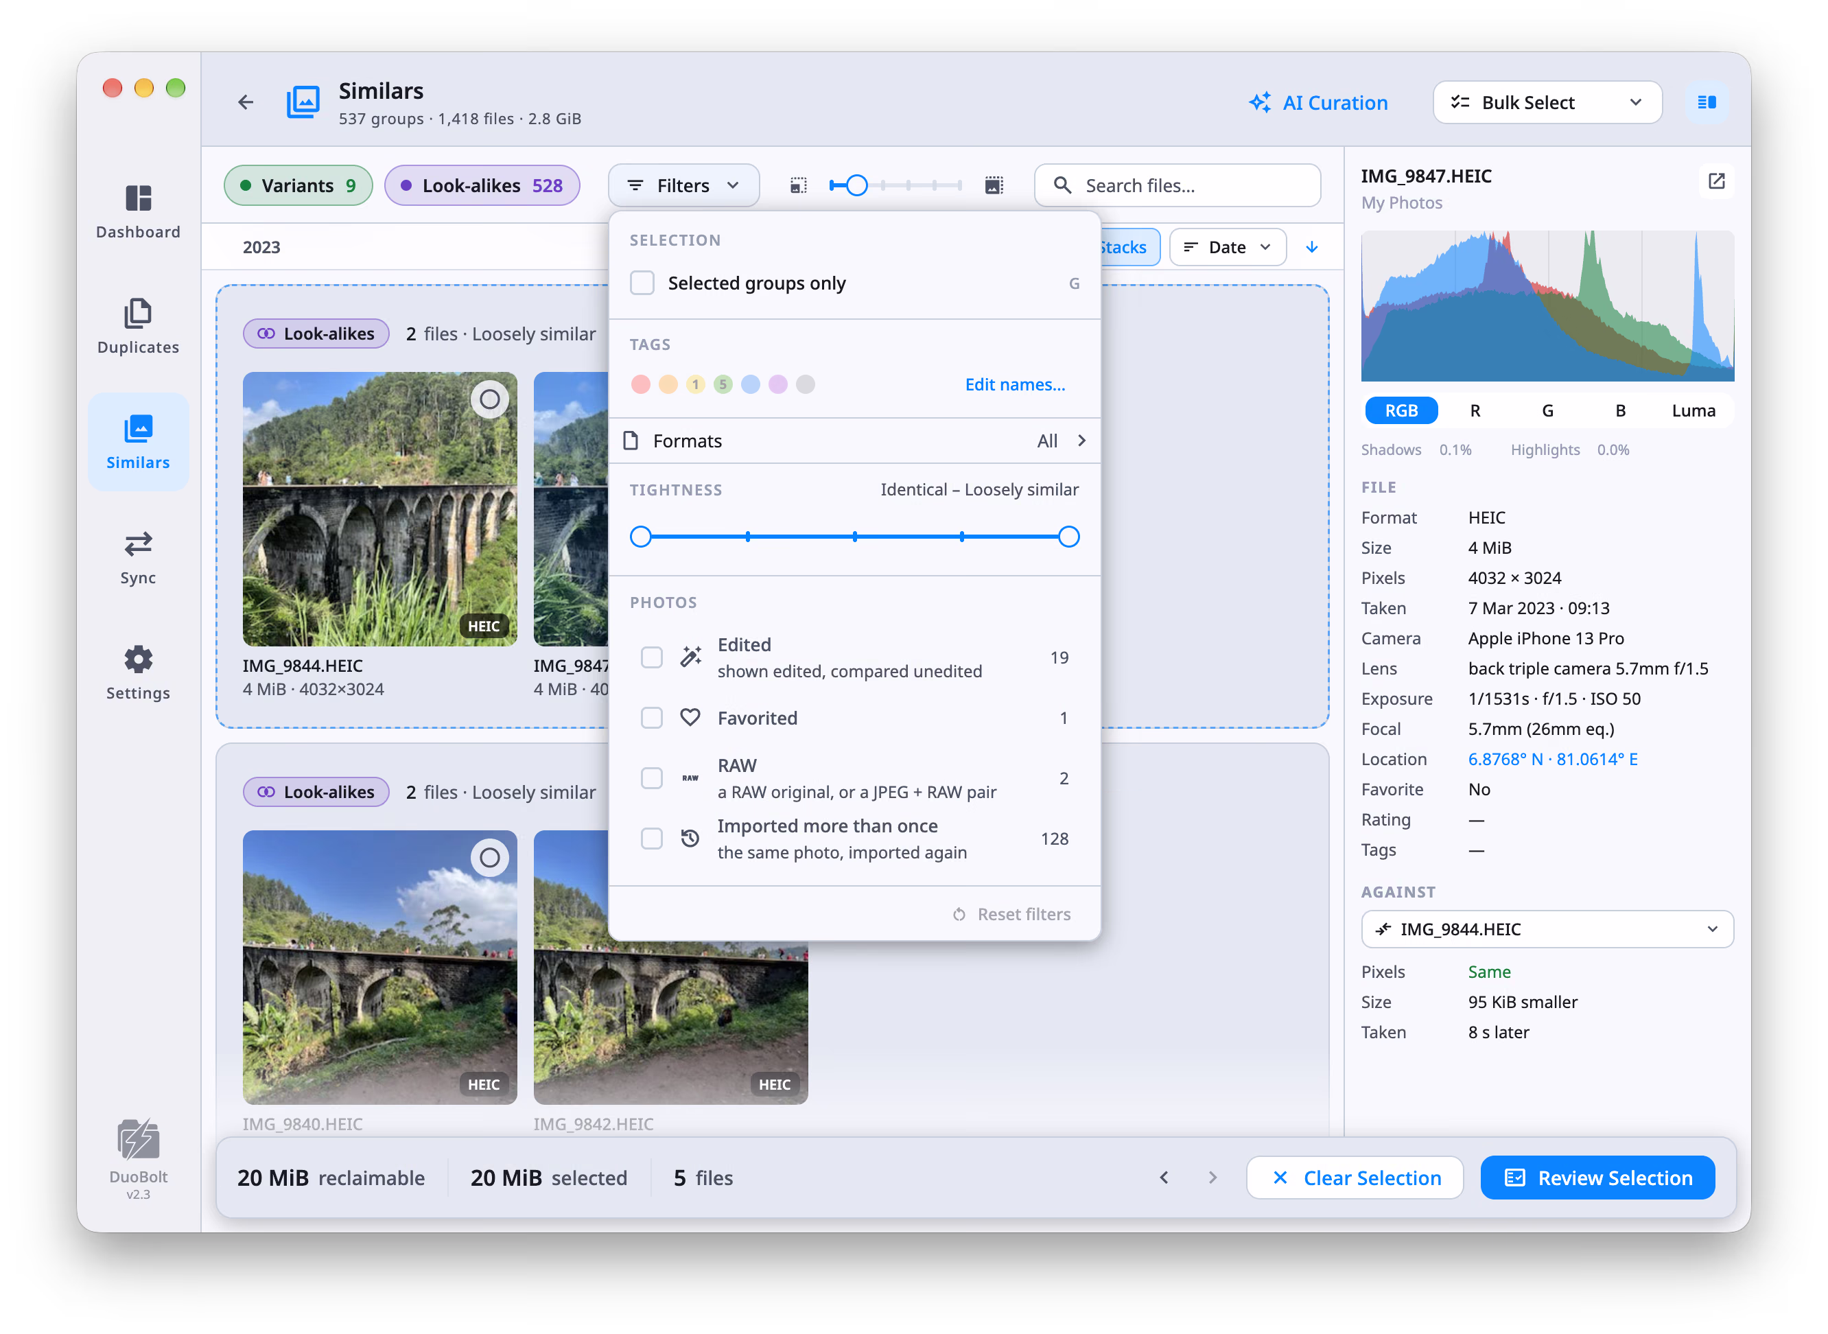Click the DuoBolt logo icon
The width and height of the screenshot is (1828, 1334).
coord(138,1138)
